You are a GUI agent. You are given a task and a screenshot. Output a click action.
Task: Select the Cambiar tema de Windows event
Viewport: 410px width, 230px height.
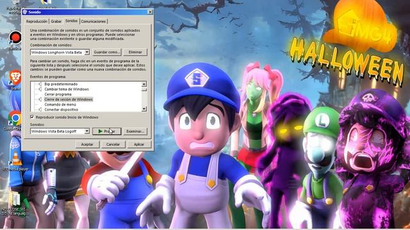[x=67, y=89]
